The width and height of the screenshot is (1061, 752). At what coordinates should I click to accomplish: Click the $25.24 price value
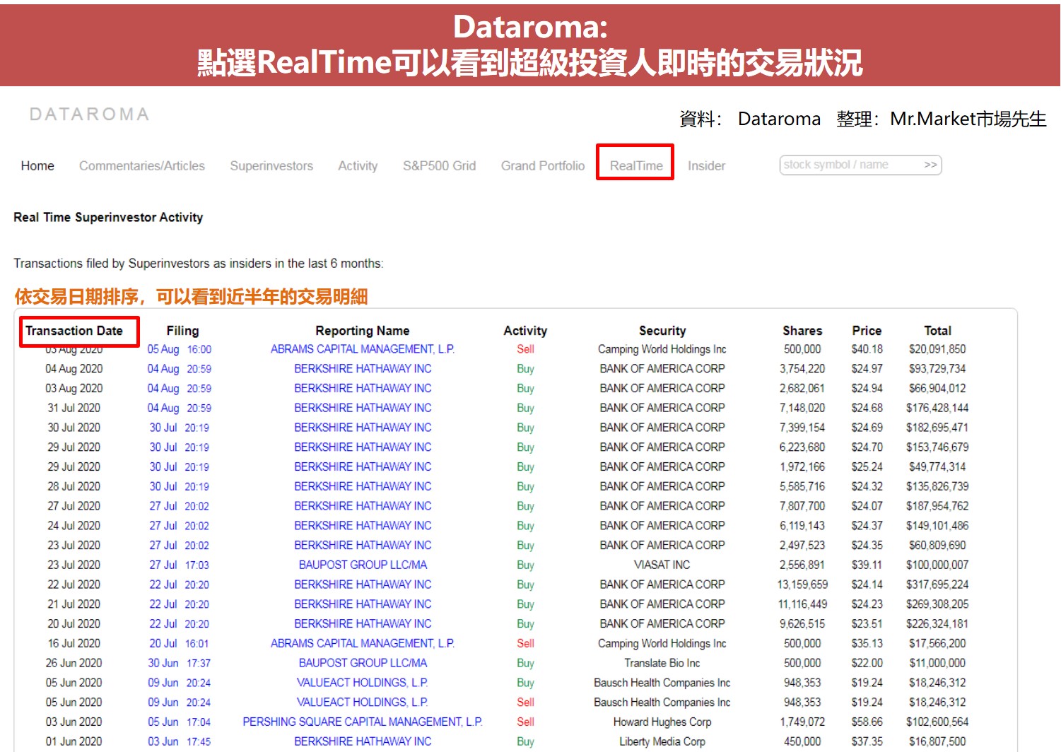tap(867, 466)
